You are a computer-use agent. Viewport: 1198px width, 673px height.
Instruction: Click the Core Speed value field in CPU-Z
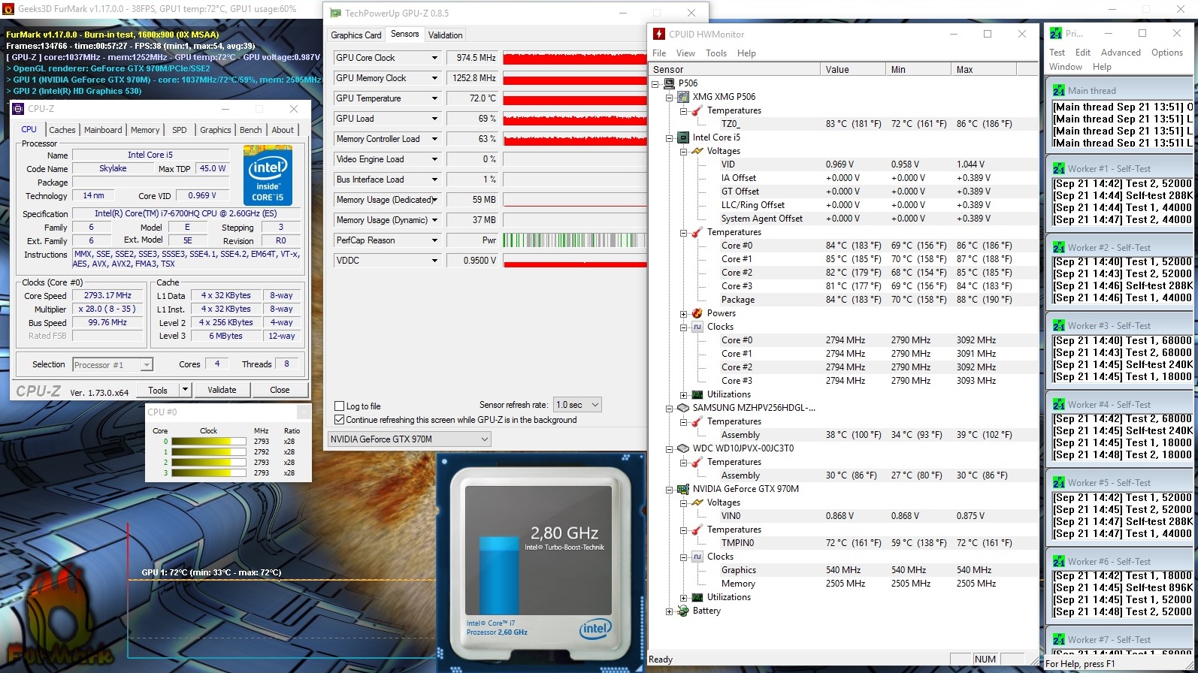[x=107, y=296]
